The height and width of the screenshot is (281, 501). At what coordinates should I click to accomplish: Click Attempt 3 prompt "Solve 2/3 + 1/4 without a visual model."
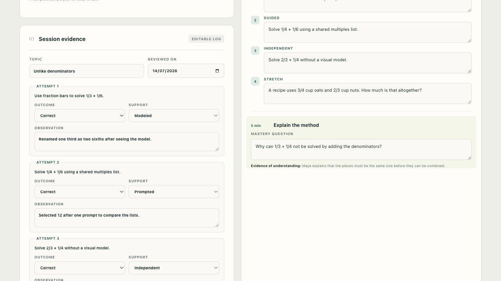[72, 248]
